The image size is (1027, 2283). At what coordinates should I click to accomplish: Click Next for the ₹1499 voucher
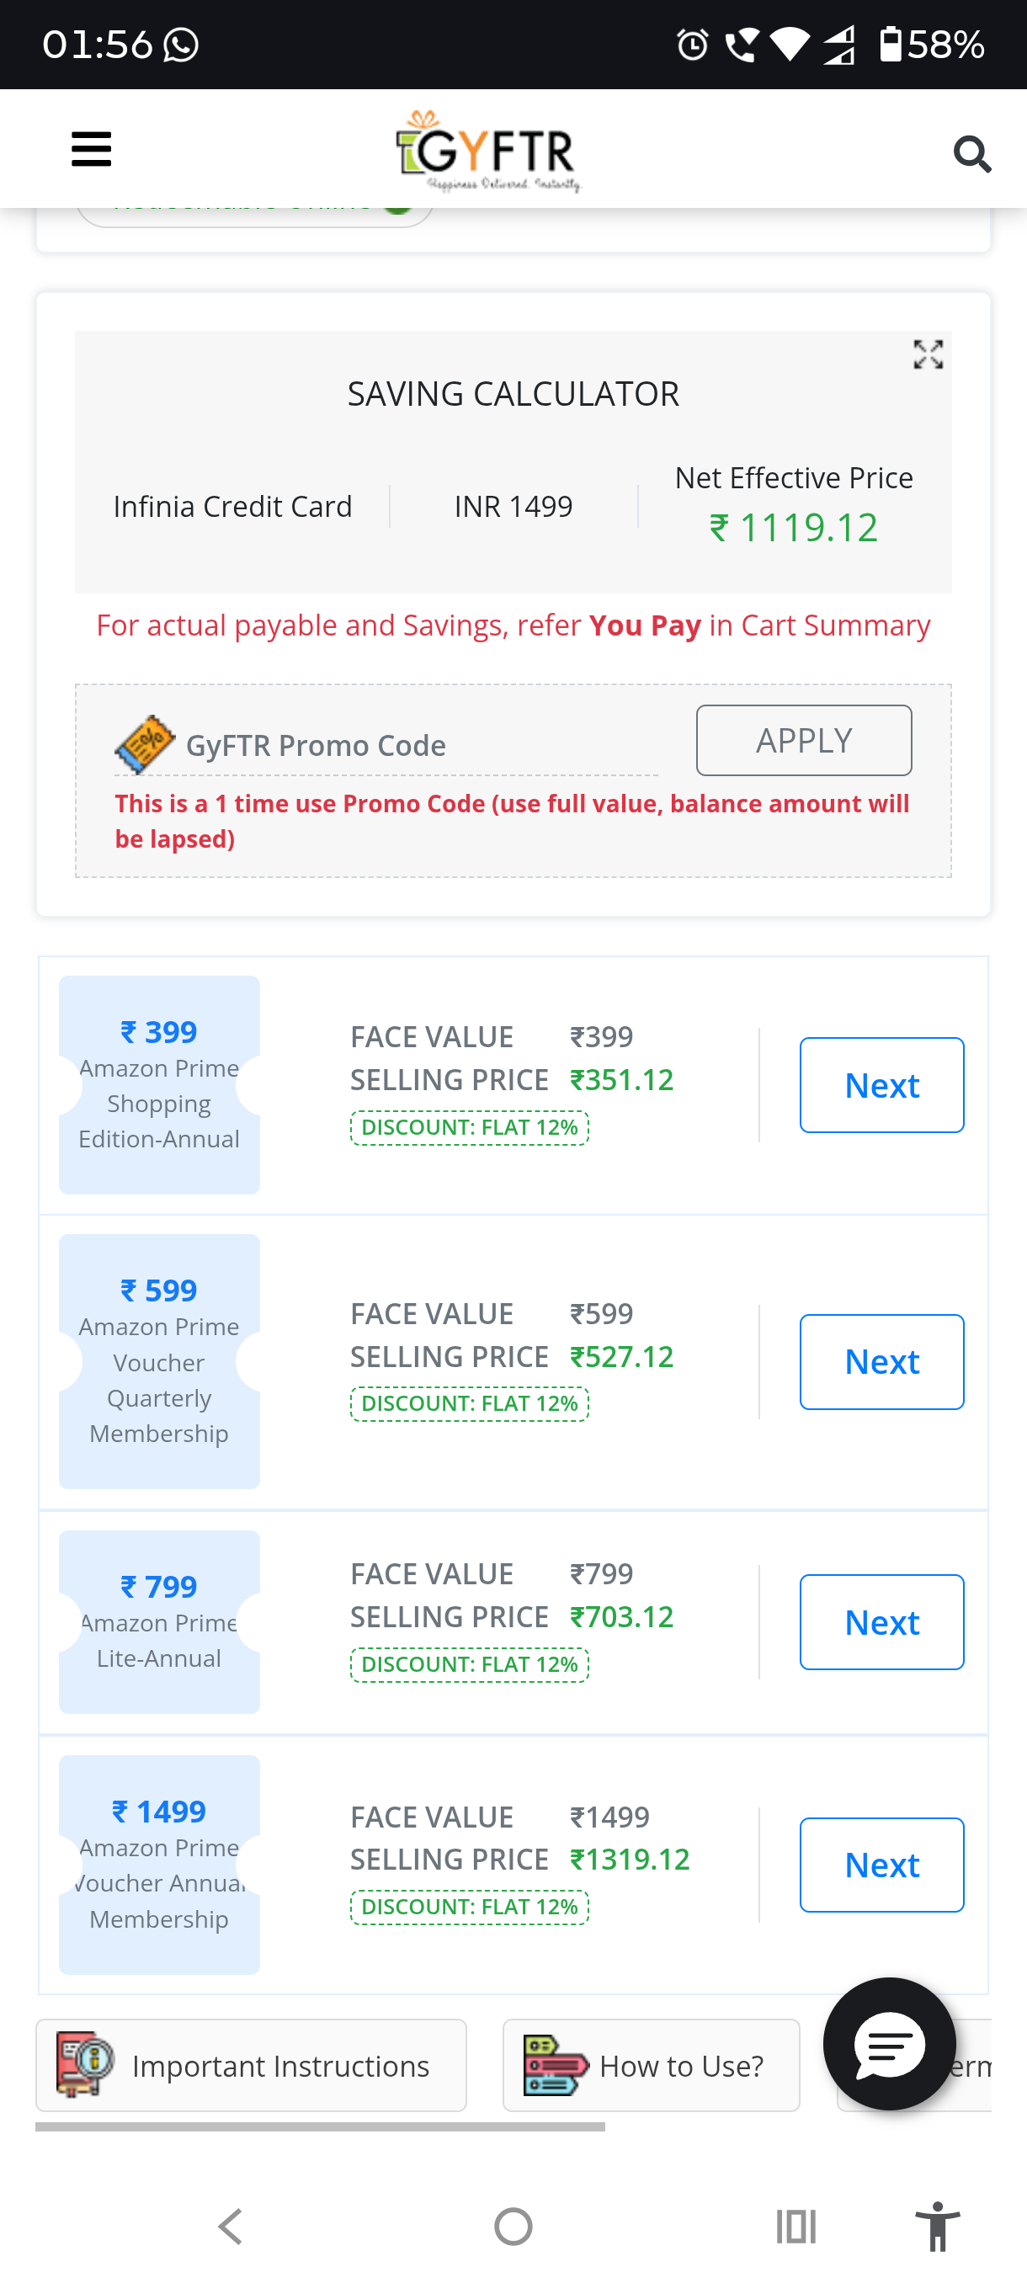click(x=881, y=1865)
